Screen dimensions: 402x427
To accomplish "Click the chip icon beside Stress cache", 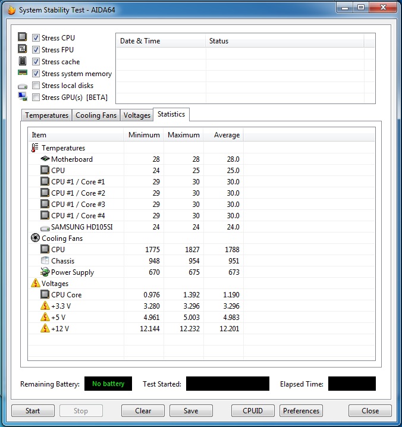I will [23, 61].
